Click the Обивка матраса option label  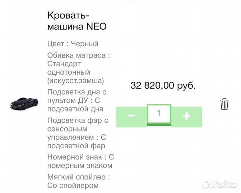[78, 55]
